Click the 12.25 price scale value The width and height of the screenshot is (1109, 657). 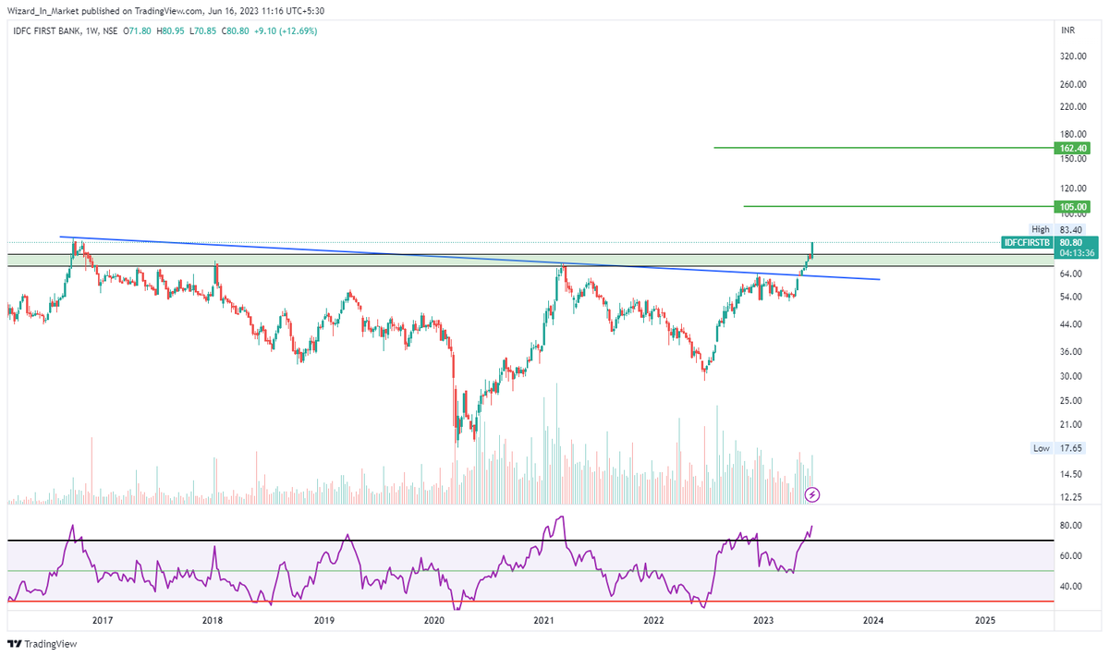click(x=1072, y=497)
